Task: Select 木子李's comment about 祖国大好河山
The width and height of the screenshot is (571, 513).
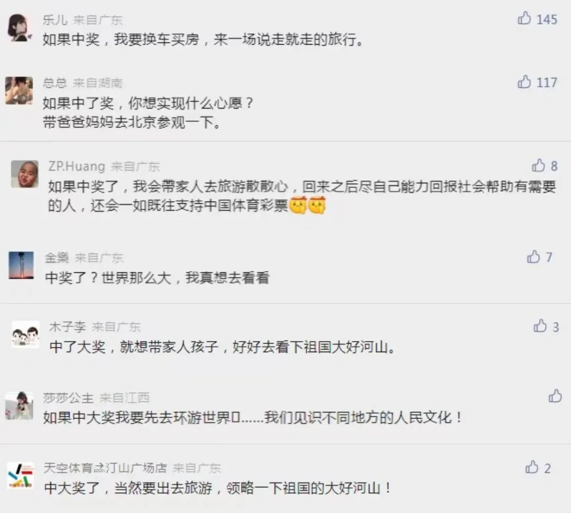Action: pos(223,347)
